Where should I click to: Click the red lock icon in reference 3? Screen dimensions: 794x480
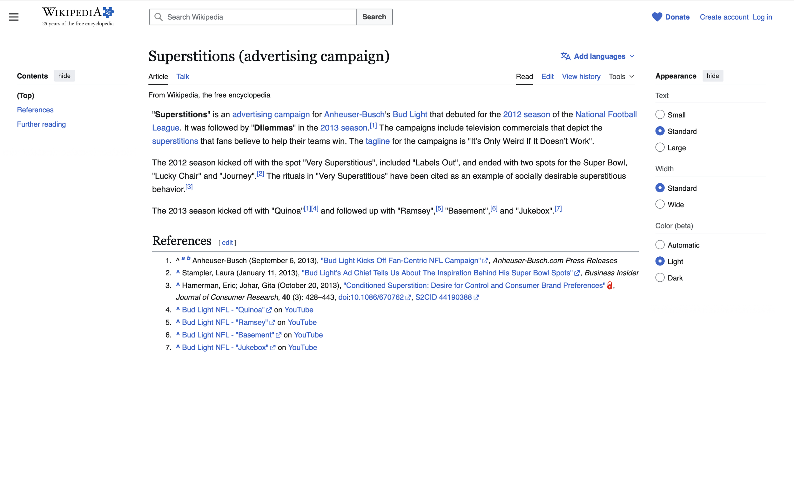[610, 286]
